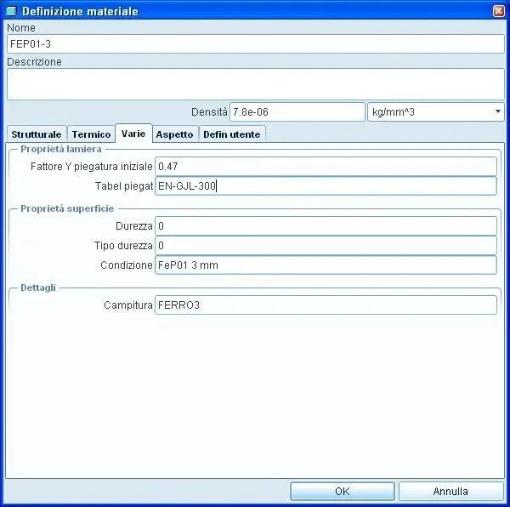Screen dimensions: 510x507
Task: Click the Dettagli group label
Action: 38,288
